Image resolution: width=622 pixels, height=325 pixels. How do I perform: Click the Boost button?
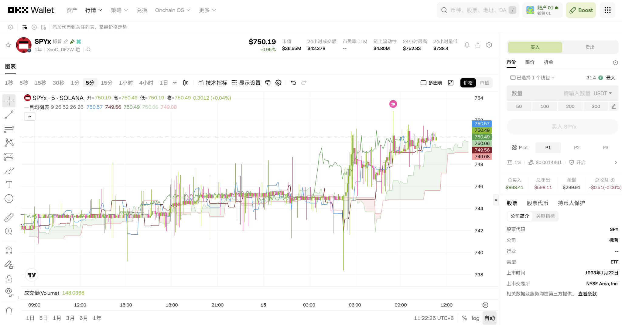pos(581,10)
